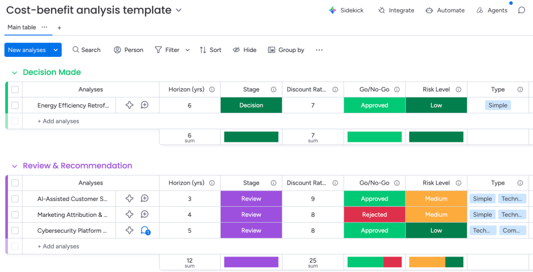Edit Horizon value 3 for AI-Assisted Customer
The width and height of the screenshot is (533, 272).
[x=190, y=199]
